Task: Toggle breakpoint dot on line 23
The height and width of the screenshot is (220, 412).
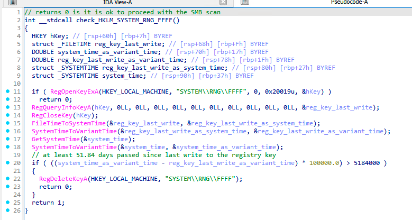Action: tap(7, 186)
